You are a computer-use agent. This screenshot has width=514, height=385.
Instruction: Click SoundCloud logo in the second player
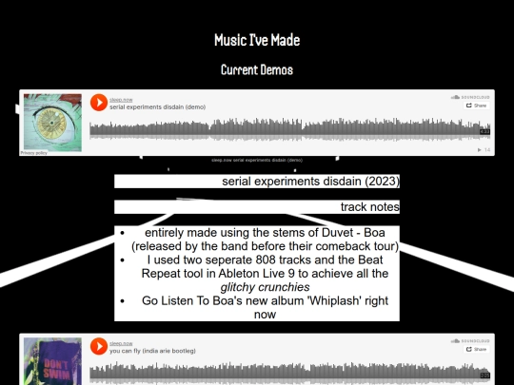[470, 341]
